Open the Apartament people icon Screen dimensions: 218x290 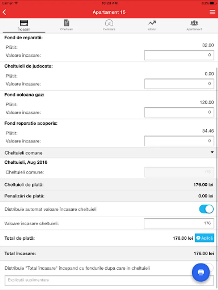pos(194,23)
